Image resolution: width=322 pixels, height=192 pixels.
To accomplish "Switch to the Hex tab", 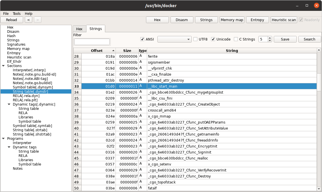I will coord(79,29).
